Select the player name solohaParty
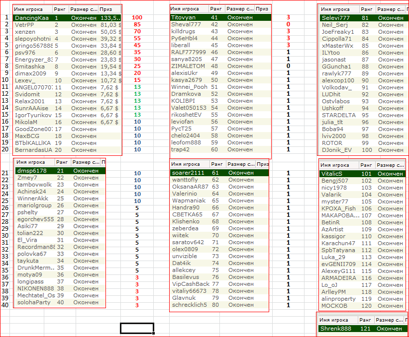The height and width of the screenshot is (337, 409). 34,303
